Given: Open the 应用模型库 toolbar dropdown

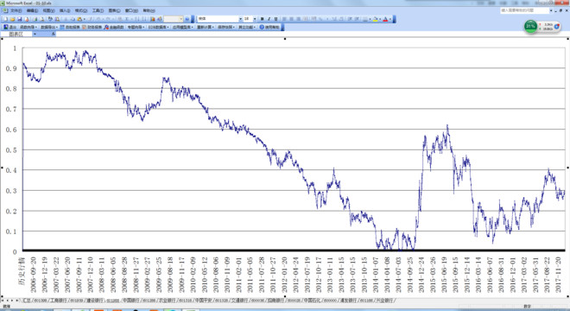Looking at the screenshot, I should [x=183, y=27].
